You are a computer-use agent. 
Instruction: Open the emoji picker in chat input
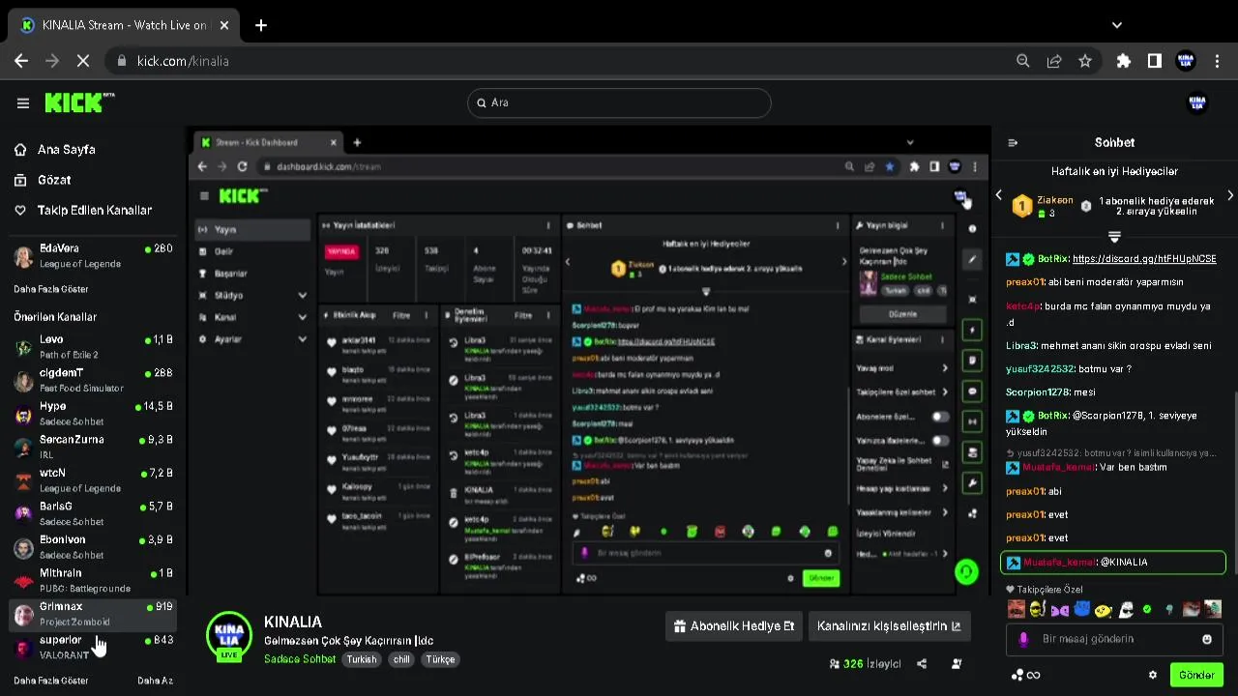pyautogui.click(x=1207, y=639)
